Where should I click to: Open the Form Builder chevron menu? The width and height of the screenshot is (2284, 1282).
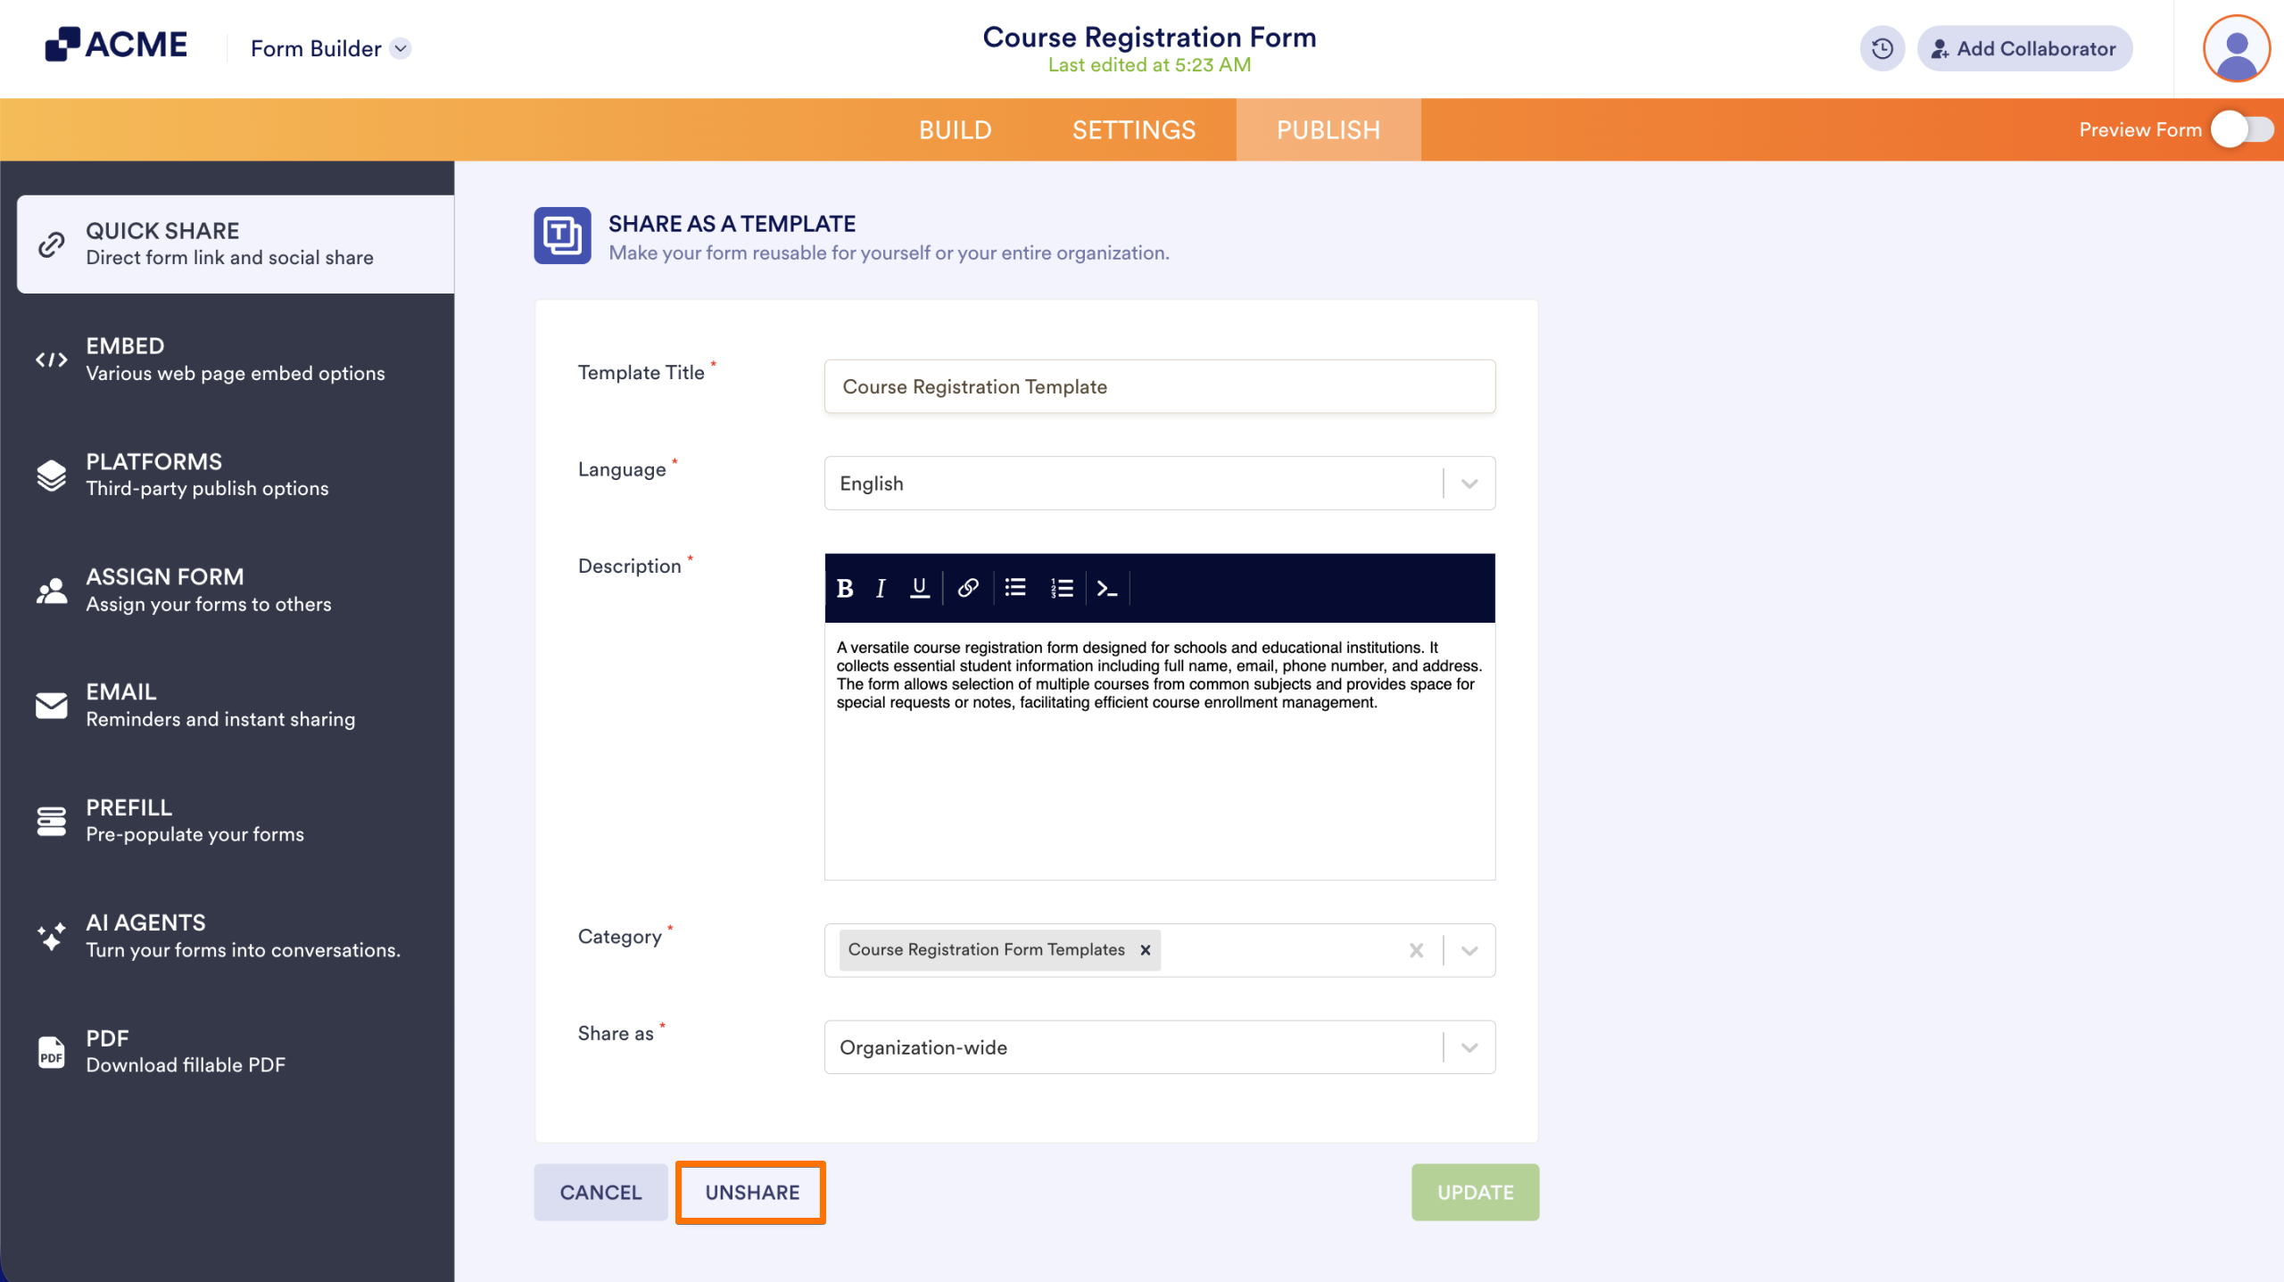(401, 49)
